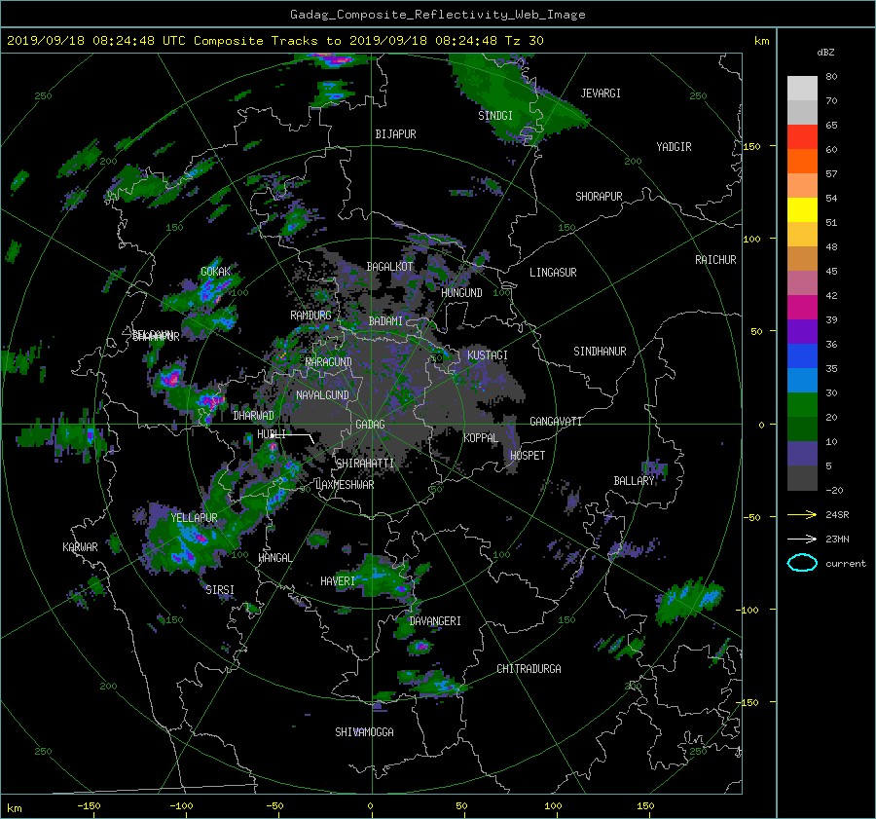This screenshot has width=876, height=819.
Task: Pick the yellow 54–51 dBZ legend swatch
Action: tap(802, 210)
